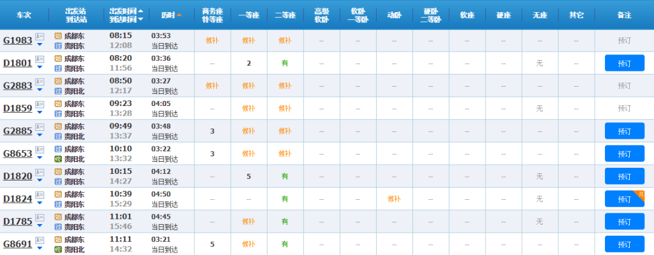Open train number link G8691

18,243
